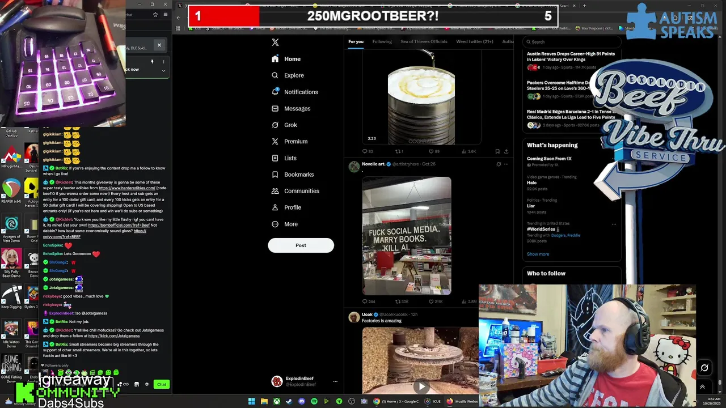Viewport: 726px width, 408px height.
Task: Open Notifications in the X sidebar
Action: [x=294, y=92]
